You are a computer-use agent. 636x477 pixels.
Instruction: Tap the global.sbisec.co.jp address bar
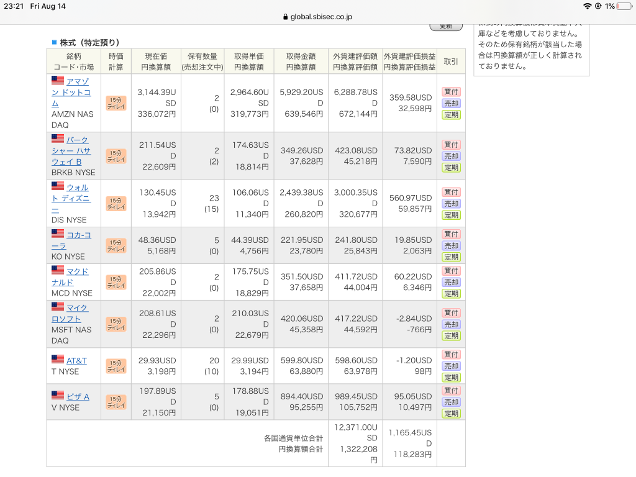(x=317, y=17)
